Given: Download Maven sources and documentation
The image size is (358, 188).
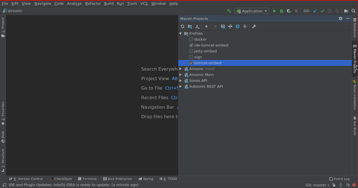Looking at the screenshot, I should 197,26.
